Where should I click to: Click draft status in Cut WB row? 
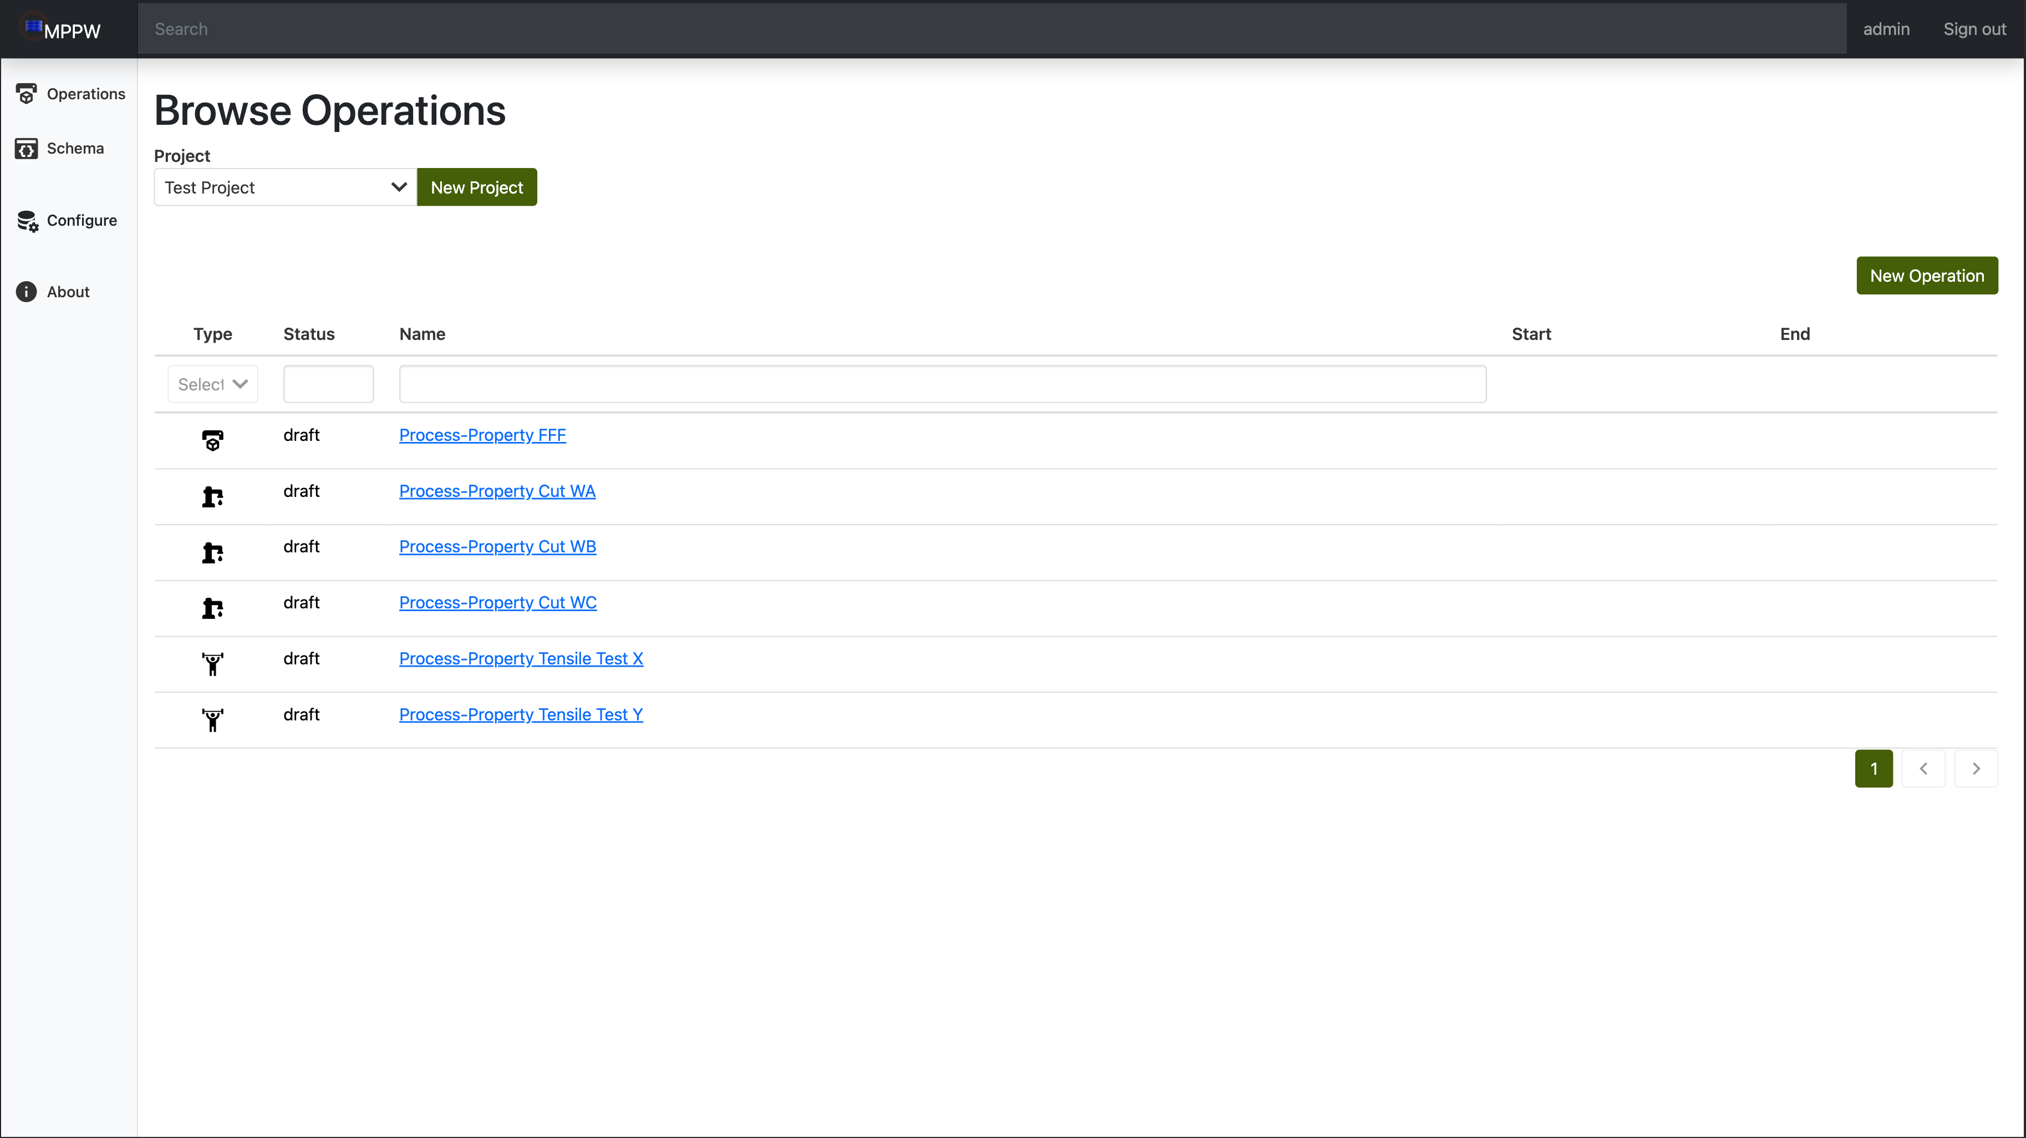(x=301, y=547)
